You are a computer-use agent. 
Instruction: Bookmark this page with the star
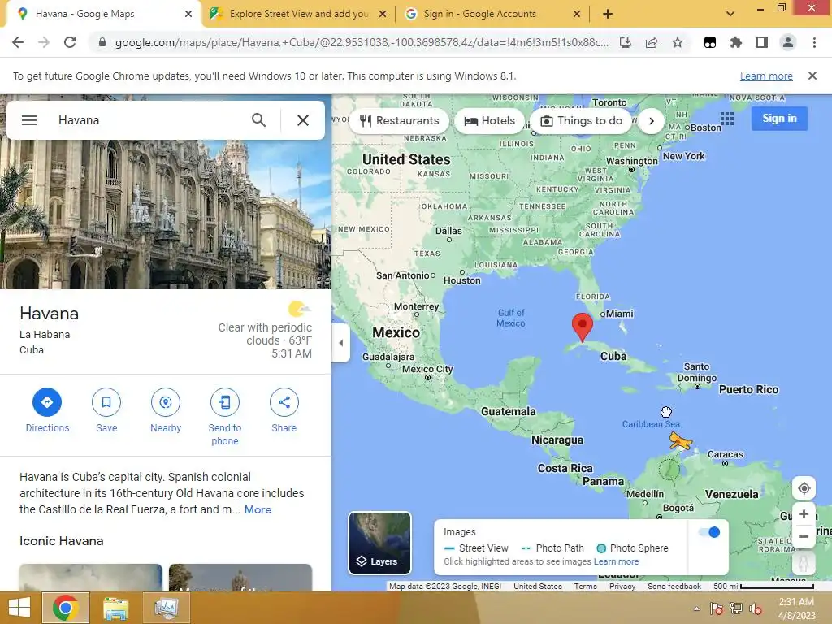(678, 42)
